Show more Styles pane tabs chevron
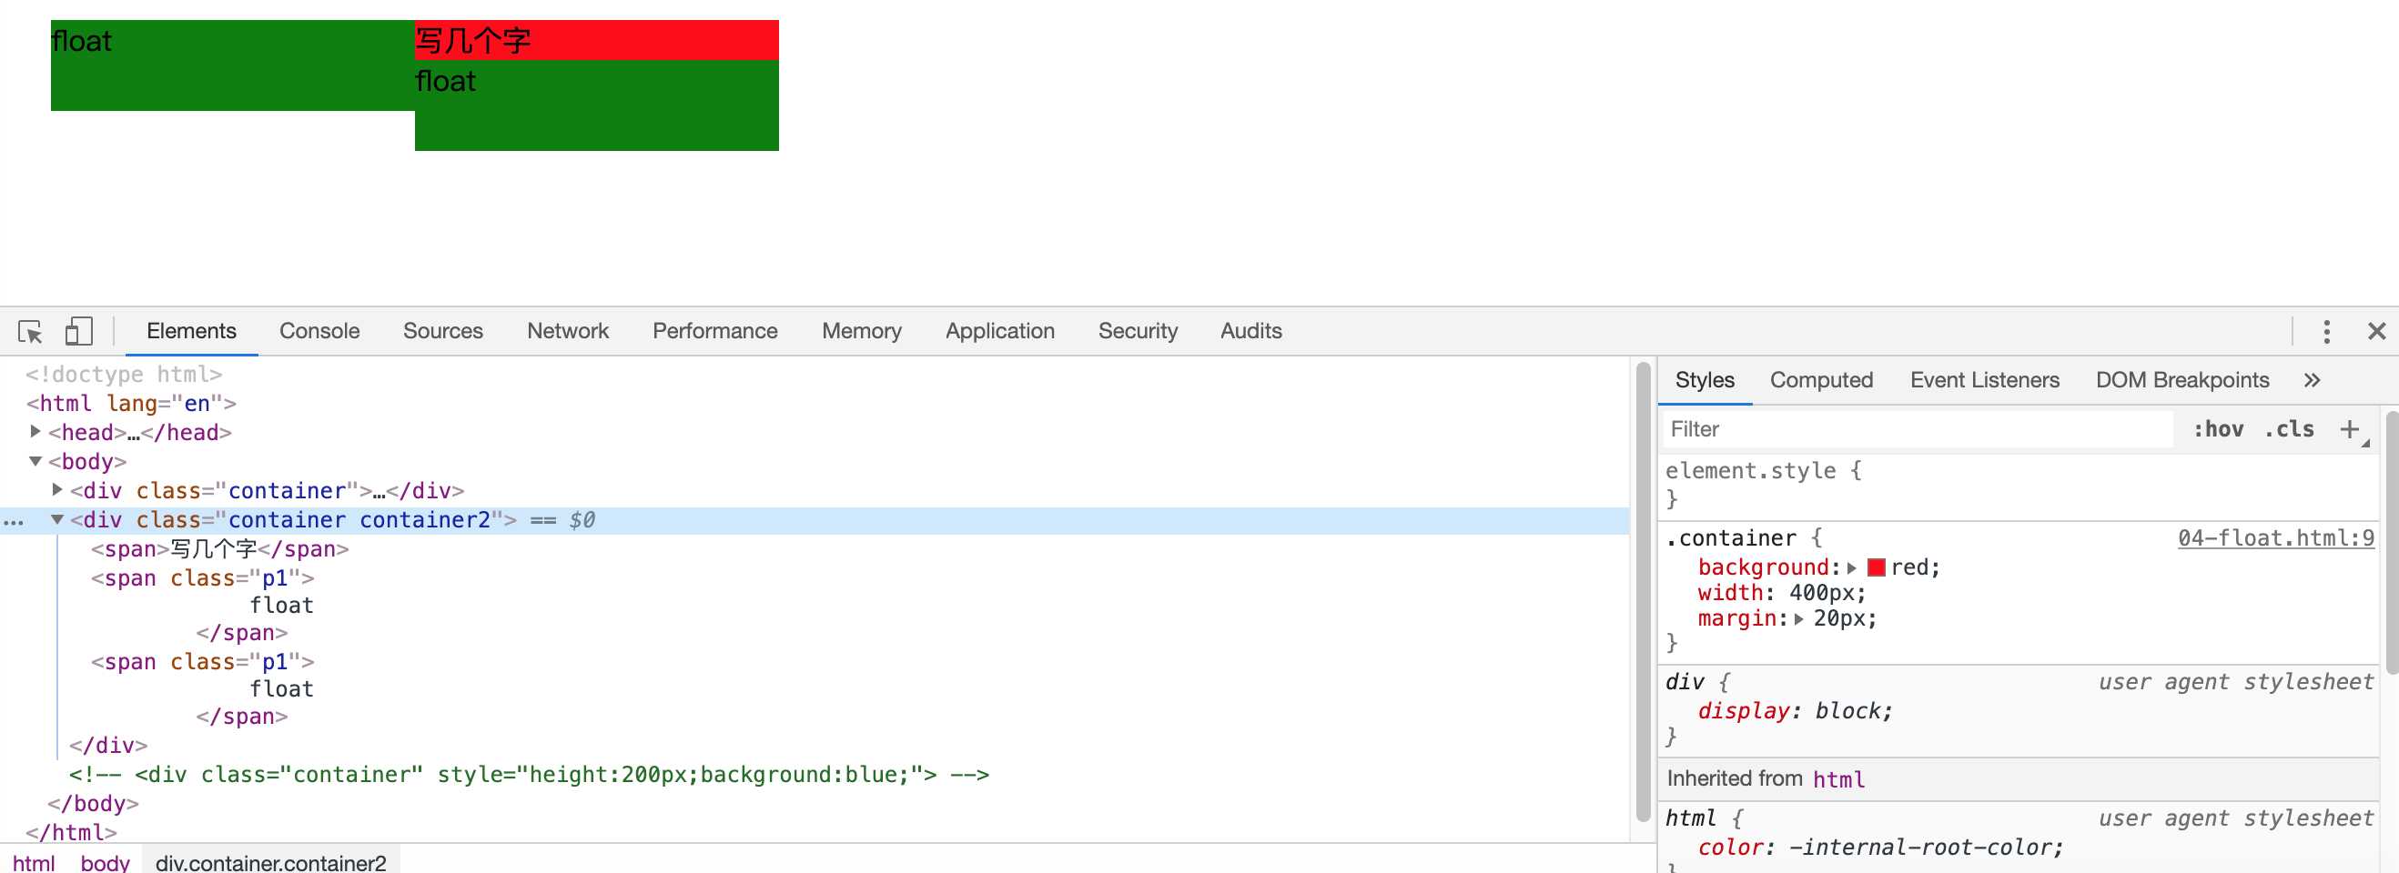Screen dimensions: 2399x873 point(2312,381)
